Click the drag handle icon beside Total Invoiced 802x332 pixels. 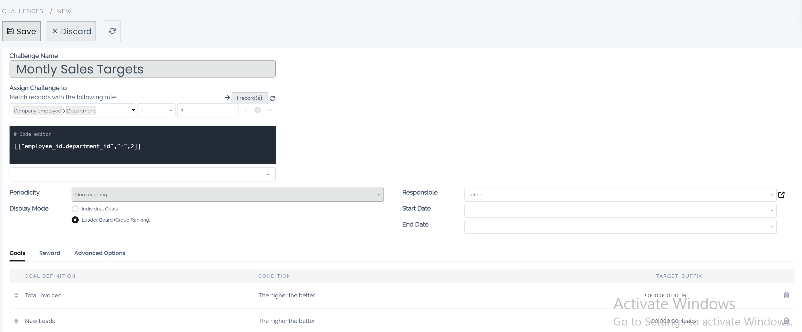[x=16, y=295]
